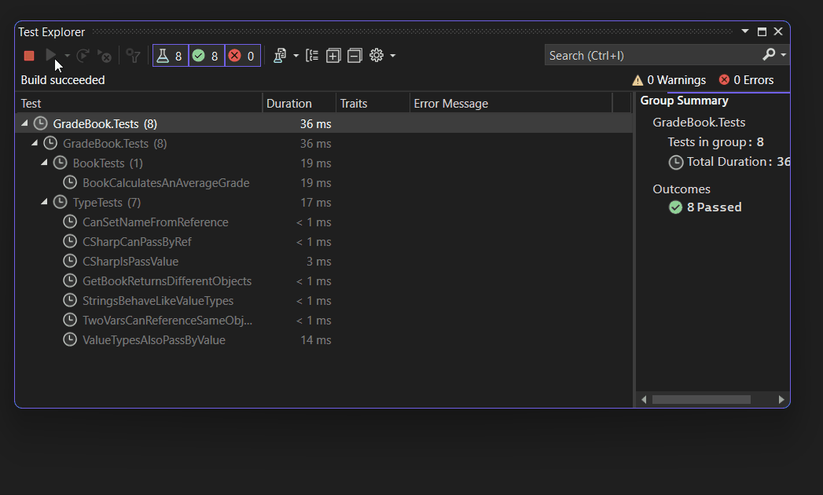Image resolution: width=823 pixels, height=495 pixels.
Task: Sort by the Traits column header
Action: [x=373, y=104]
